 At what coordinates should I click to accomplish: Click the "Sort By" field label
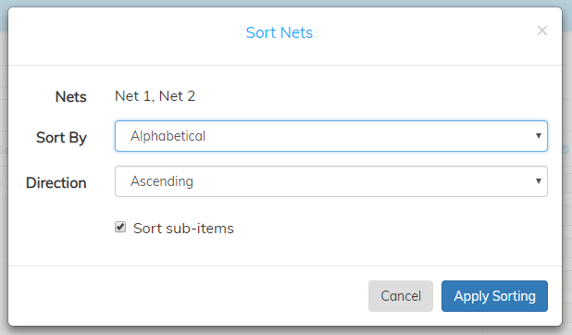tap(61, 138)
